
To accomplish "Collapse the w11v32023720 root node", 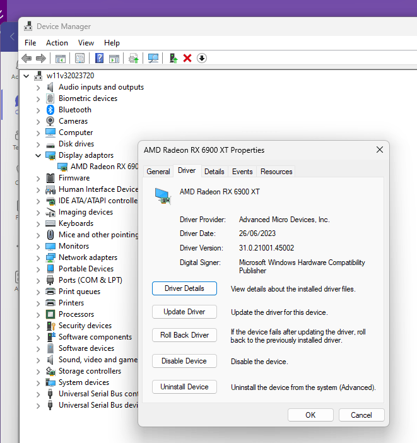I will pos(26,76).
